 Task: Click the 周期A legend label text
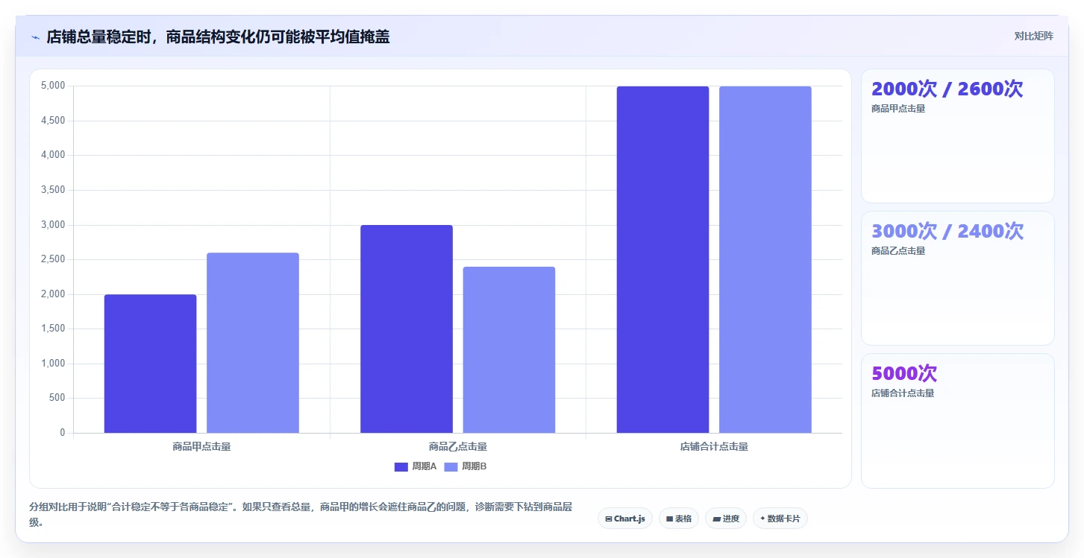click(424, 466)
